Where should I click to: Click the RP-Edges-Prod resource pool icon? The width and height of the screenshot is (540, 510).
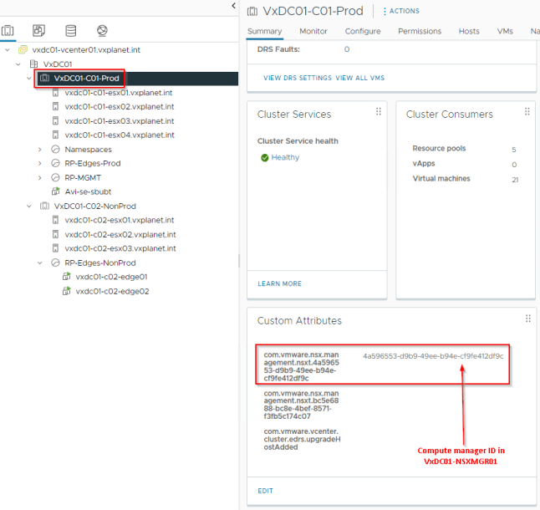[x=55, y=163]
